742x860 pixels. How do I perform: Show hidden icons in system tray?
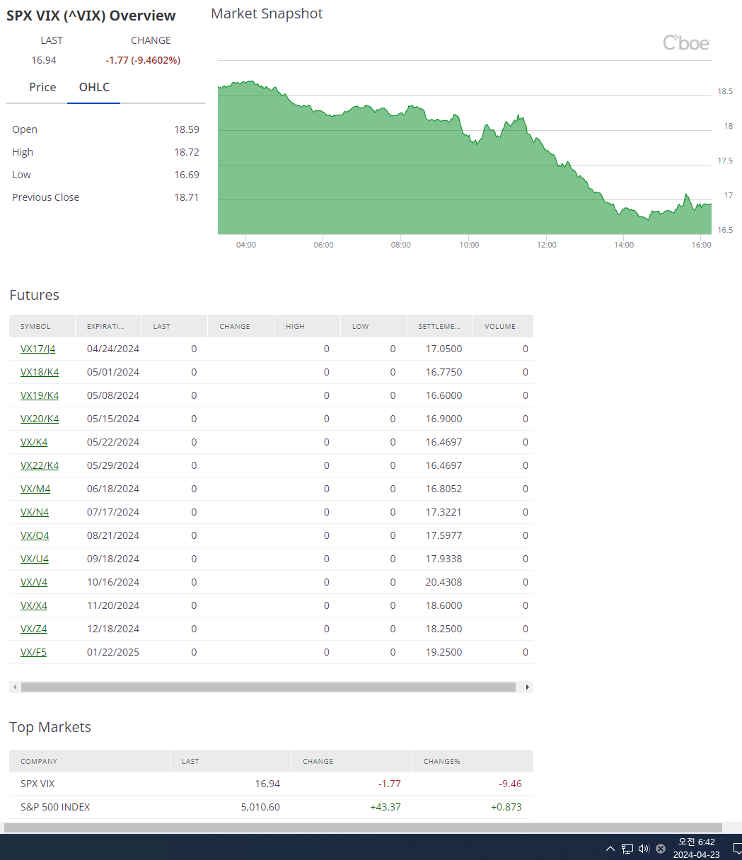click(610, 849)
